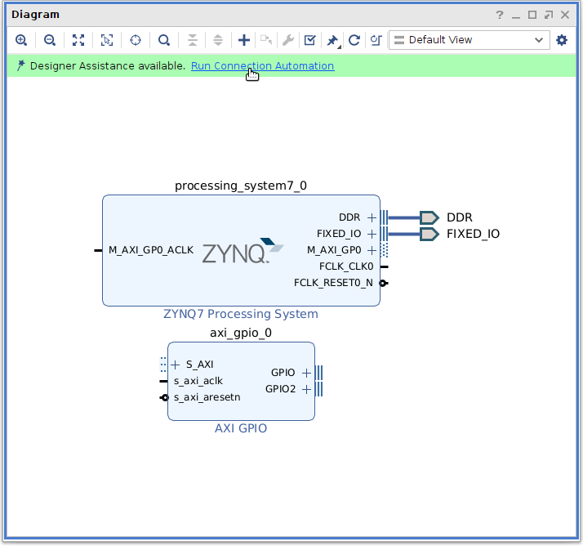Expand the GPIO2 interface port
The width and height of the screenshot is (583, 546).
(307, 389)
